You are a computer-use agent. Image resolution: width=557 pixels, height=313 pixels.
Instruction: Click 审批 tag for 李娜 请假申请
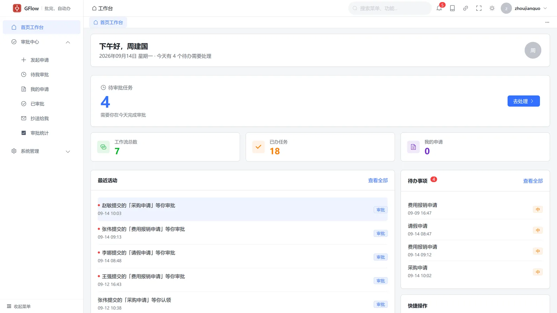[381, 257]
